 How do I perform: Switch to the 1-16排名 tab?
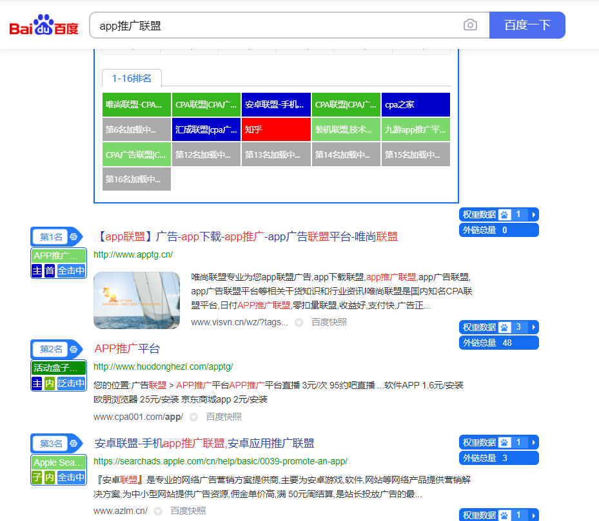(x=132, y=78)
